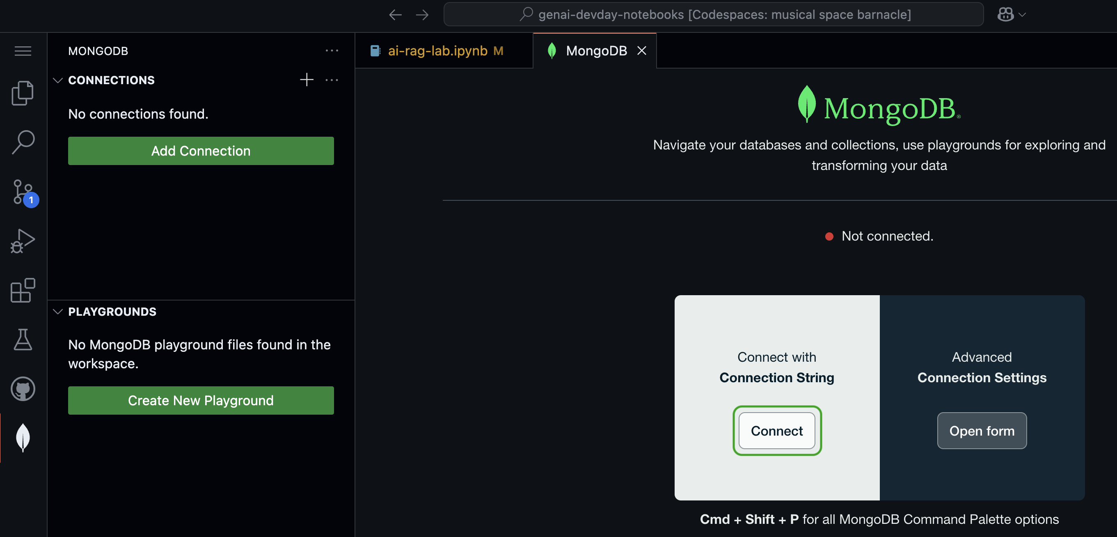Open the Extensions view
Image resolution: width=1117 pixels, height=537 pixels.
click(x=23, y=290)
